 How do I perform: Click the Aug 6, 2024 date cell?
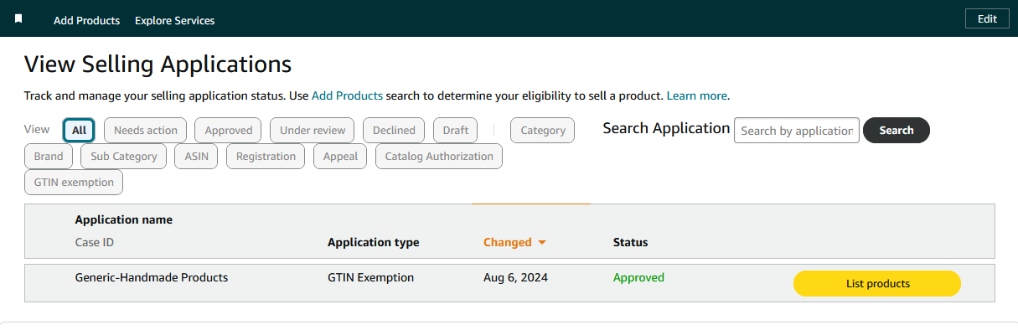pyautogui.click(x=515, y=277)
